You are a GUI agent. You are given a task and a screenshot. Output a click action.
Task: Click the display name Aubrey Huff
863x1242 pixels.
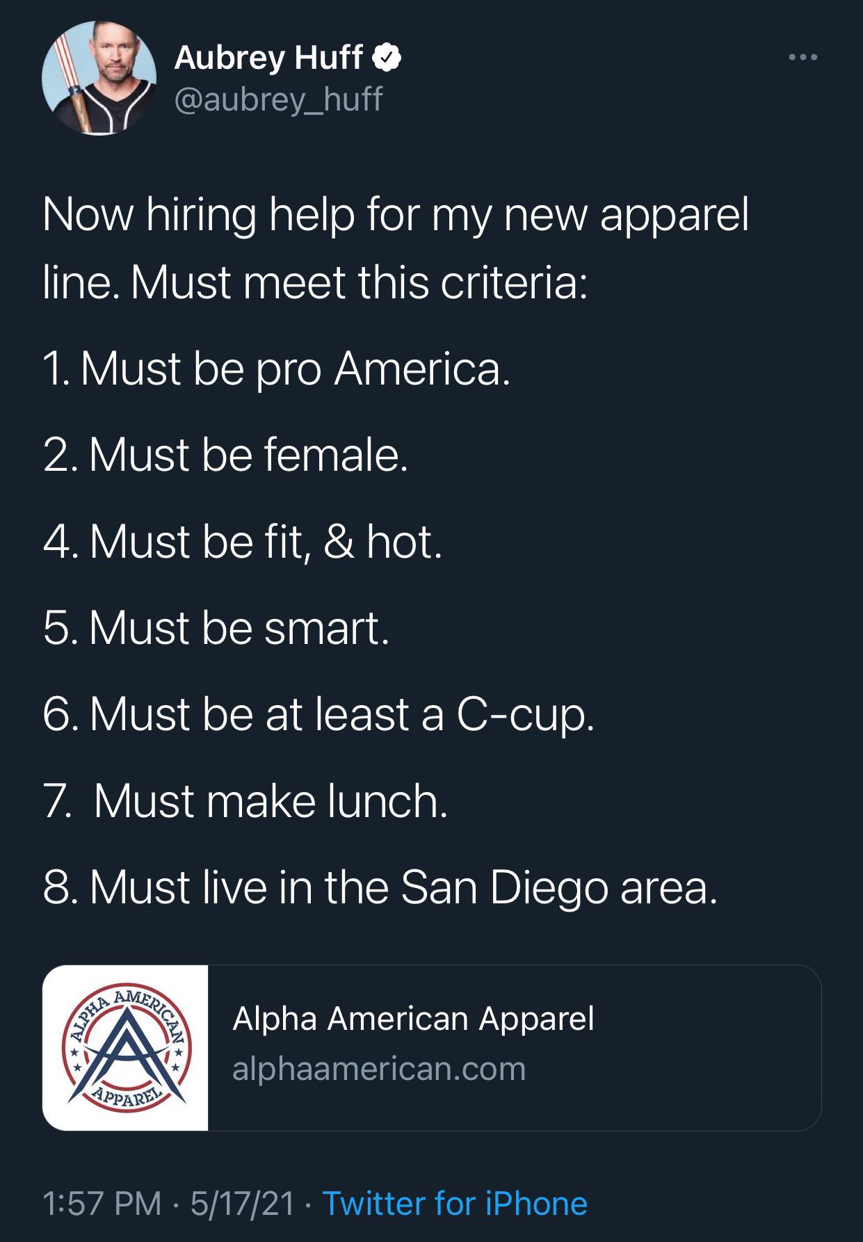tap(268, 58)
